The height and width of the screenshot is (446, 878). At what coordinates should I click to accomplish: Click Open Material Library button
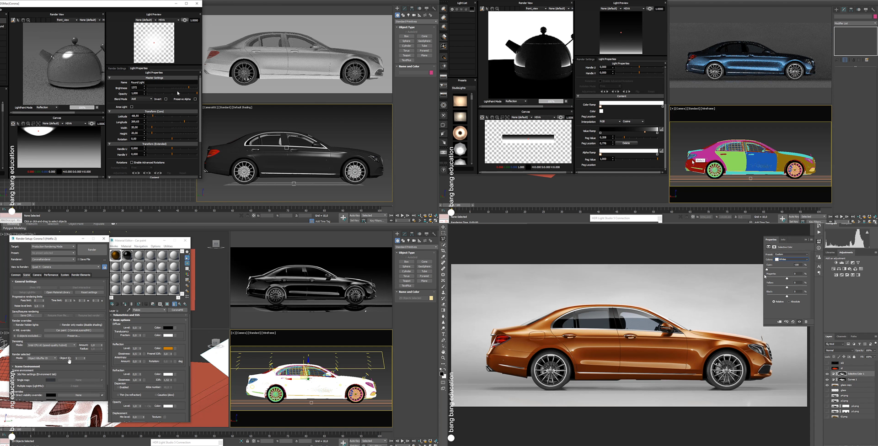click(x=58, y=292)
